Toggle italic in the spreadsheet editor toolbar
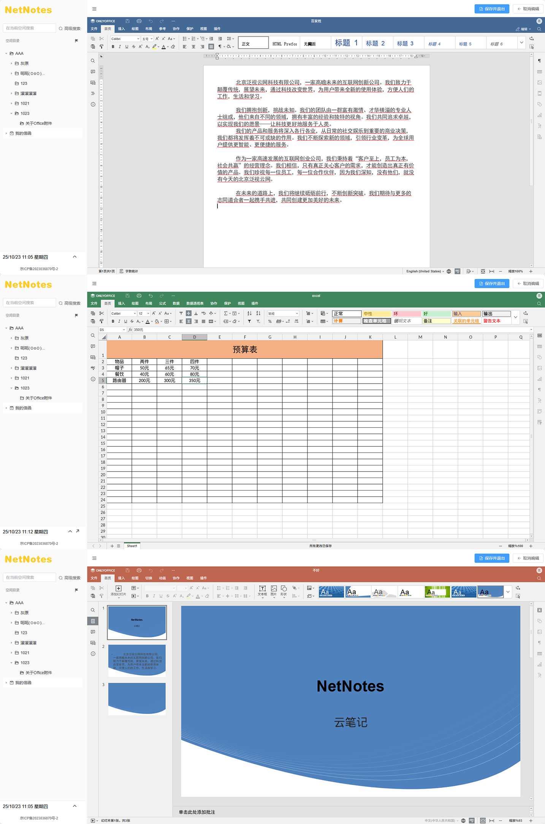The image size is (545, 824). [119, 322]
